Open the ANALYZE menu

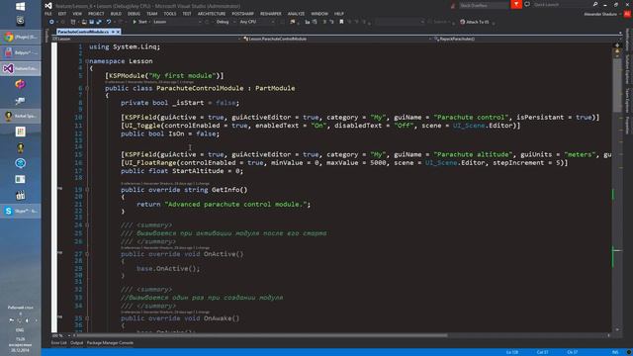tap(296, 14)
